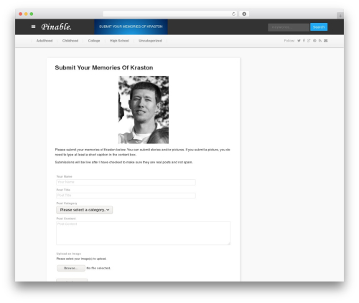This screenshot has height=303, width=359.
Task: Open the High School category
Action: click(x=119, y=41)
